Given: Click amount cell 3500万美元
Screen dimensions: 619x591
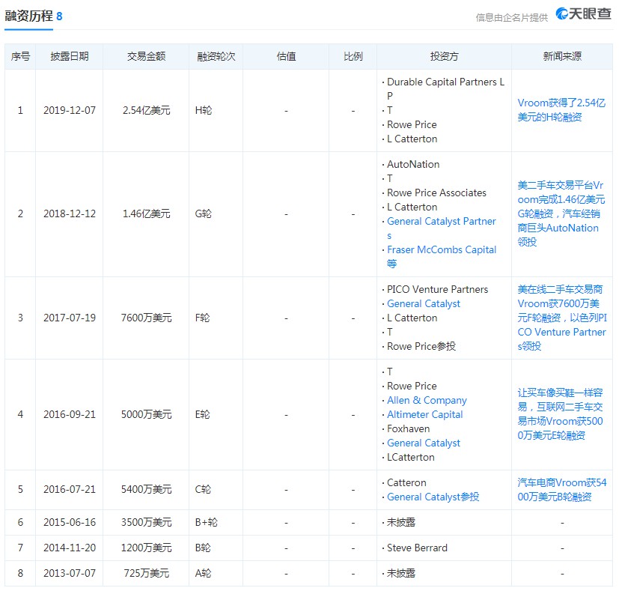Looking at the screenshot, I should tap(146, 523).
